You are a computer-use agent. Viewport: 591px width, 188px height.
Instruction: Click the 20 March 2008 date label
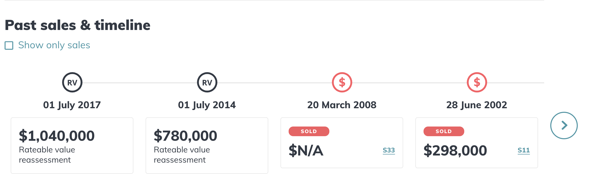click(342, 105)
